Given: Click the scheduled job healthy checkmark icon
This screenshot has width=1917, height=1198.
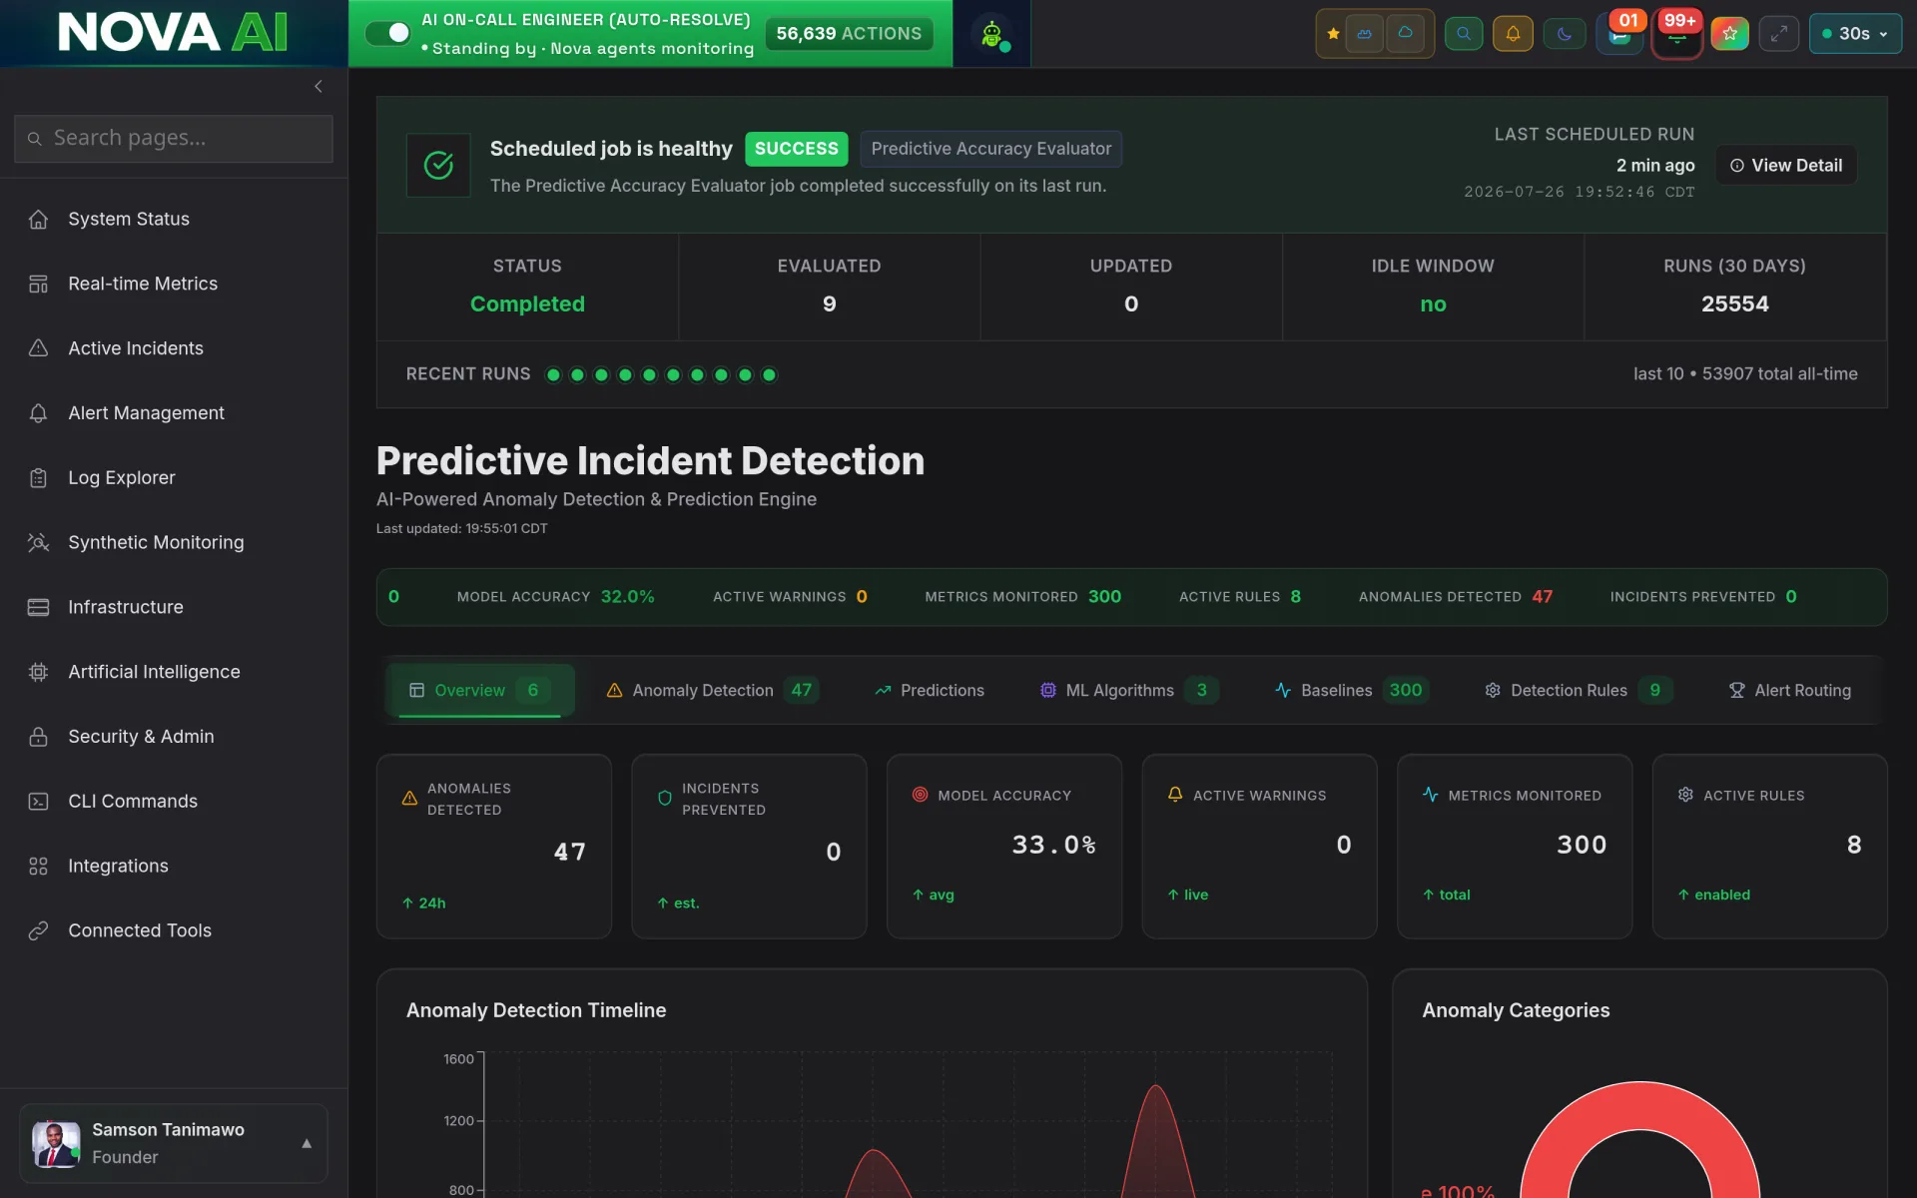Looking at the screenshot, I should 438,165.
